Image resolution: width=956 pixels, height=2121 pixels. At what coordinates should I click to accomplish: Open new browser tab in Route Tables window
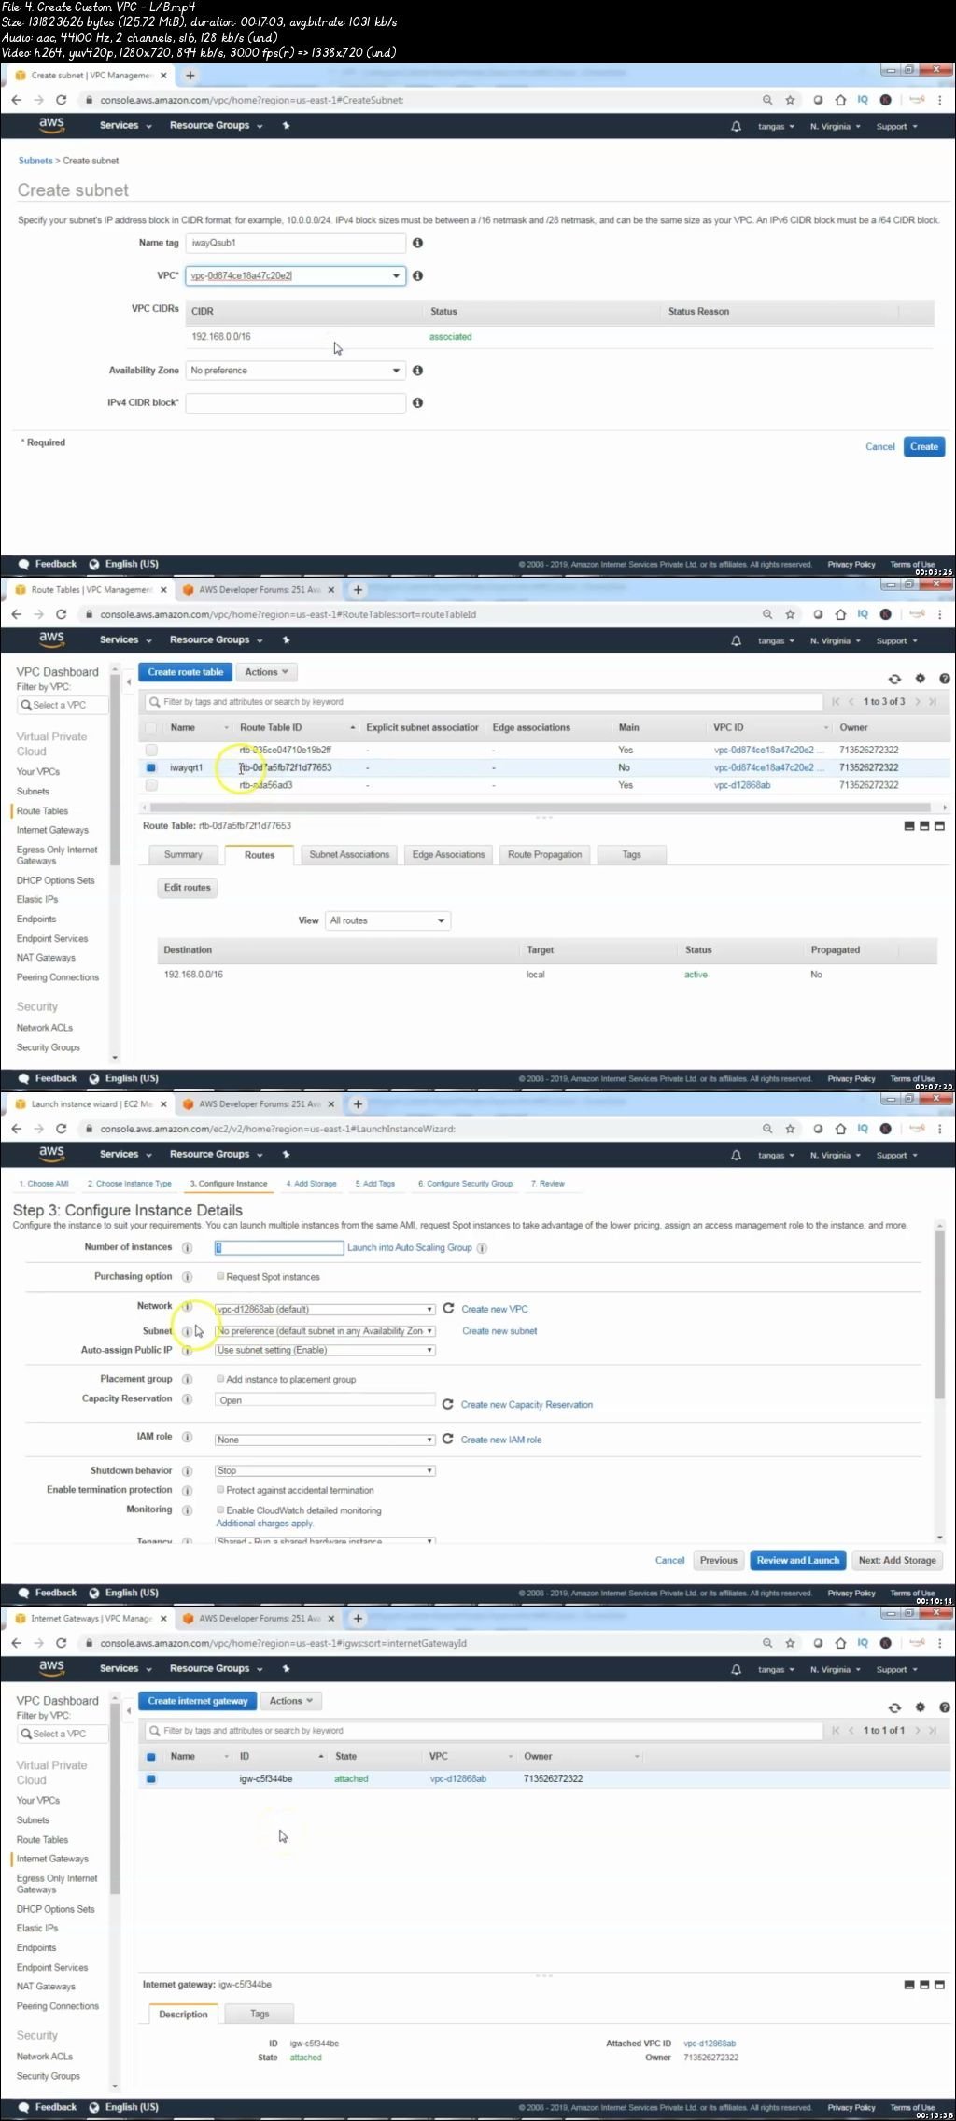click(x=358, y=590)
